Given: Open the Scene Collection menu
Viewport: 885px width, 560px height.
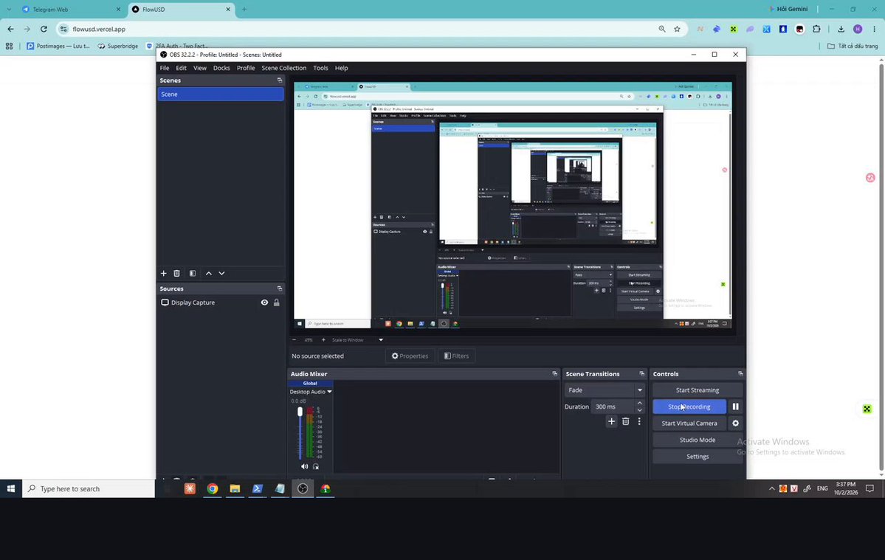Looking at the screenshot, I should [x=284, y=68].
